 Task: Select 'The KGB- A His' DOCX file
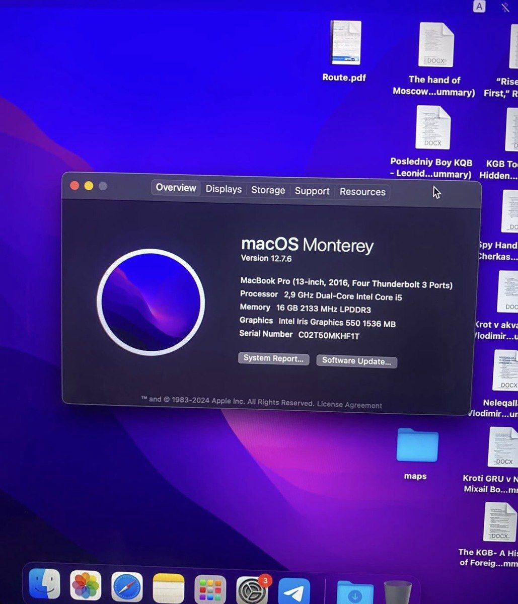tap(500, 522)
